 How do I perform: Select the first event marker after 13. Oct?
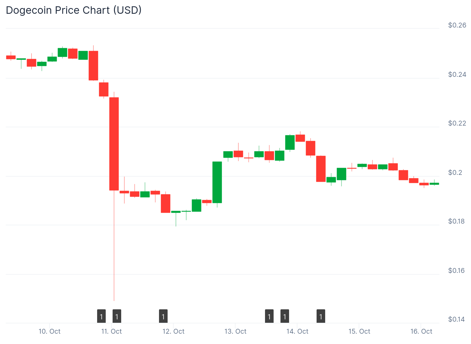(x=269, y=316)
